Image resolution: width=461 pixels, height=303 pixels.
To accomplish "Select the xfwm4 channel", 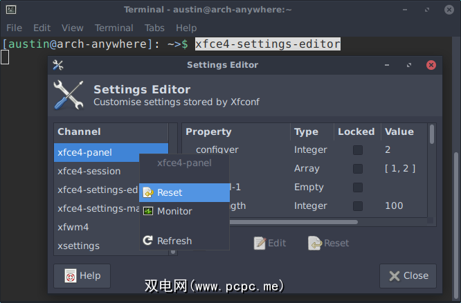I will point(73,227).
